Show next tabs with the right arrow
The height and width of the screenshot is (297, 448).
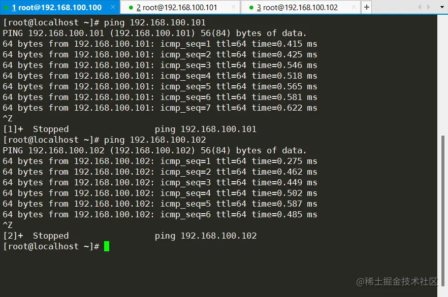pos(428,7)
